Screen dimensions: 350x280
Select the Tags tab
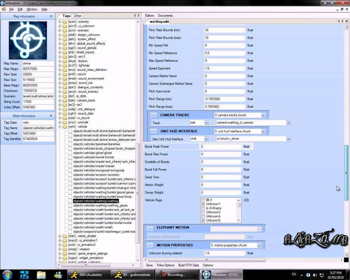coord(66,16)
